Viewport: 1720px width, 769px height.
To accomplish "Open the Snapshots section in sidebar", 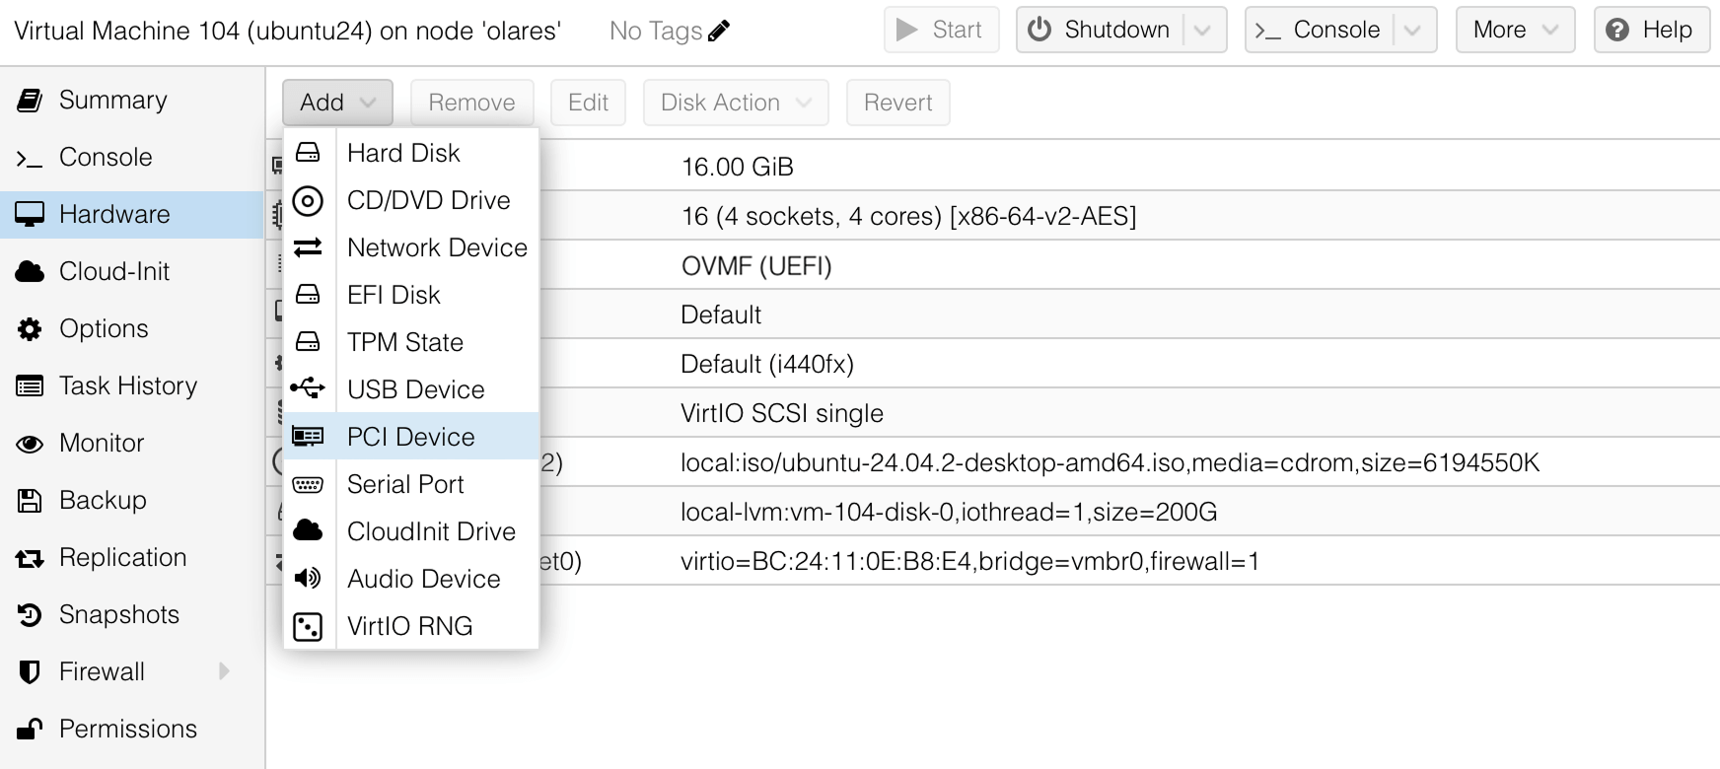I will click(x=118, y=615).
